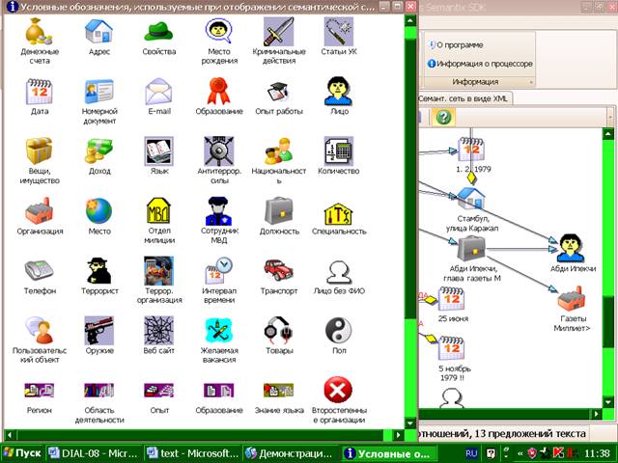Select the Место рождения icon

point(219,31)
